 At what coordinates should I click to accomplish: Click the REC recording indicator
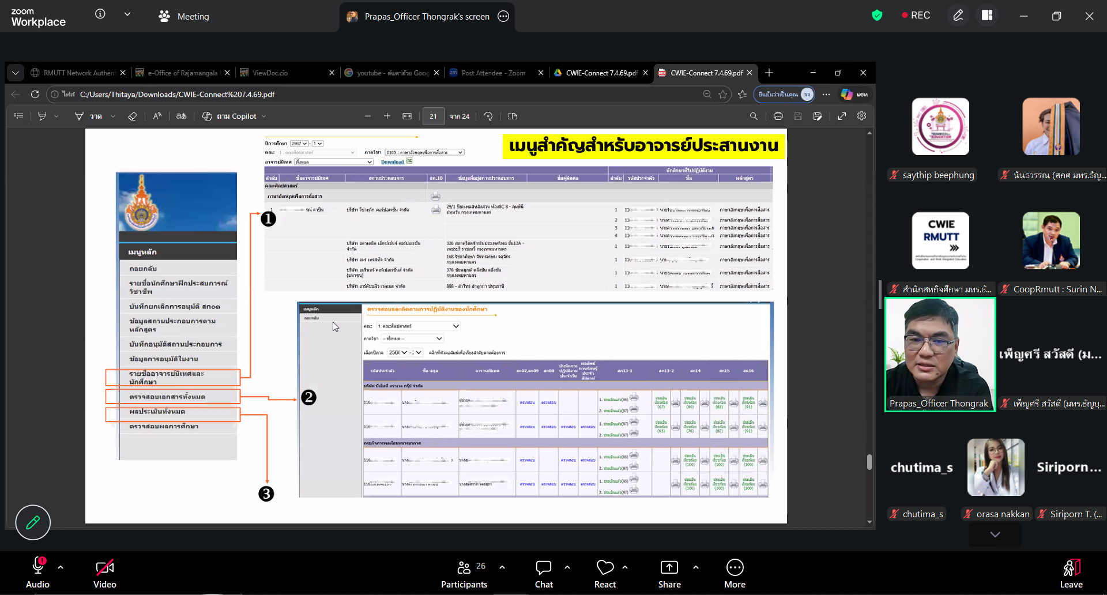pos(916,16)
